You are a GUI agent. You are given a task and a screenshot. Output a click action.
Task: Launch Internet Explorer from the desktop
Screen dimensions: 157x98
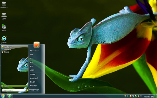click(x=4, y=40)
